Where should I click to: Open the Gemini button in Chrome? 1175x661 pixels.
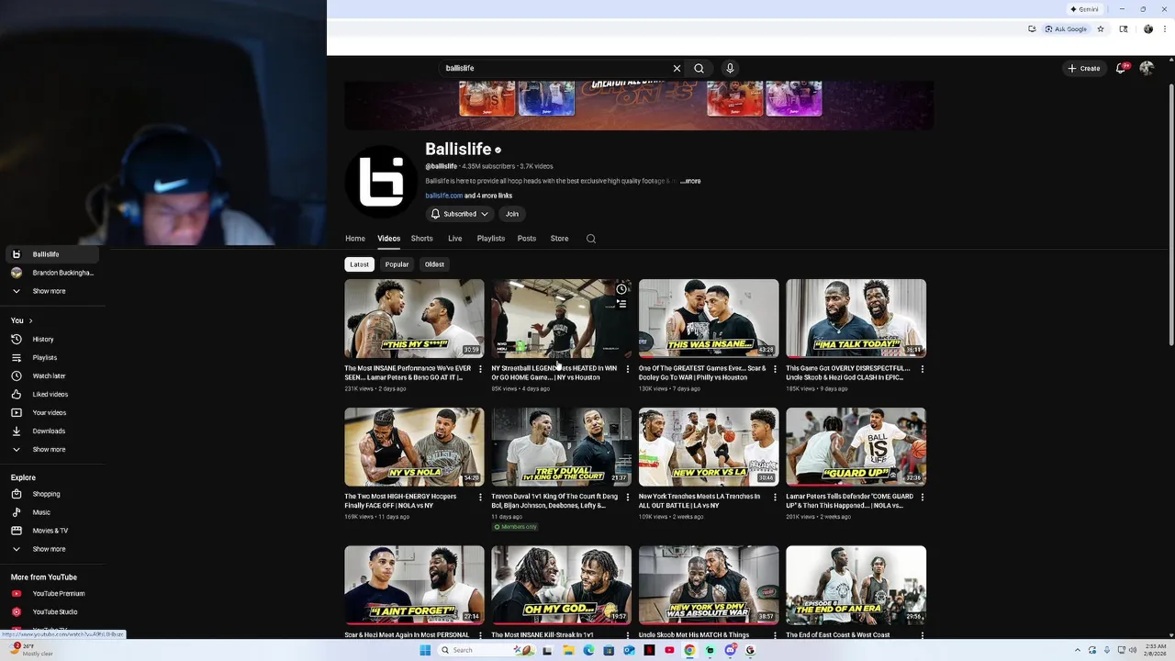[x=1084, y=9]
